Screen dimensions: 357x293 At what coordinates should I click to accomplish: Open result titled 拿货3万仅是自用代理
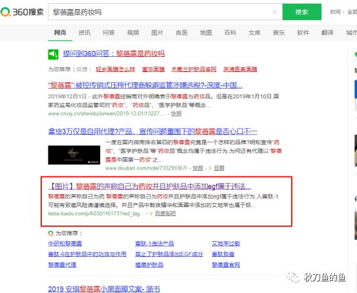pos(152,131)
